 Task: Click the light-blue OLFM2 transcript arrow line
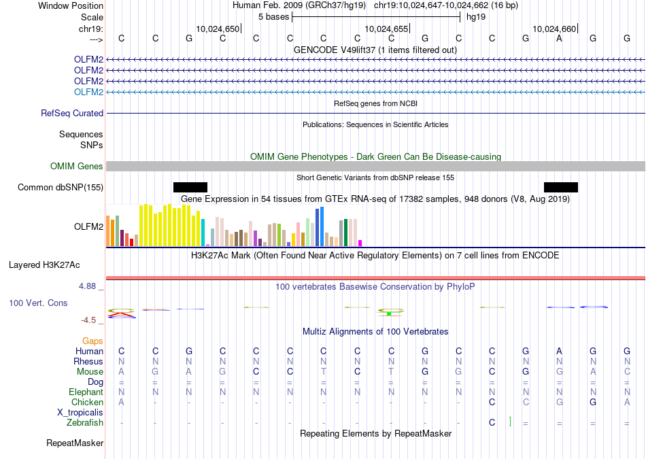coord(376,92)
